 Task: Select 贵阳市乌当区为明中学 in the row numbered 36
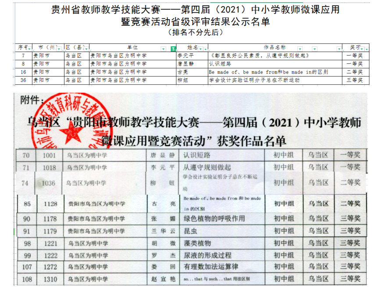pyautogui.click(x=118, y=80)
